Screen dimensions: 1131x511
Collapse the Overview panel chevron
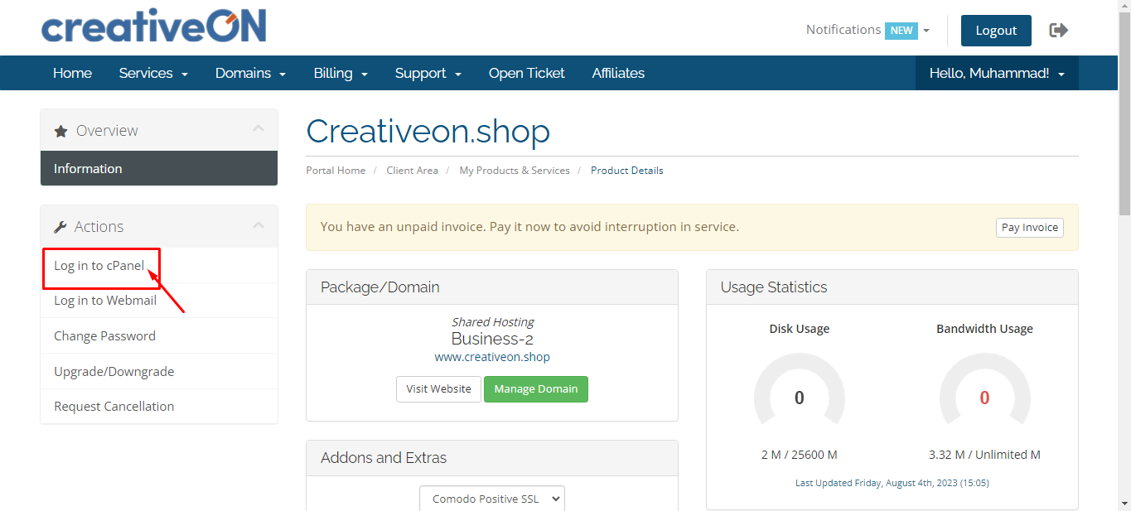pos(259,129)
